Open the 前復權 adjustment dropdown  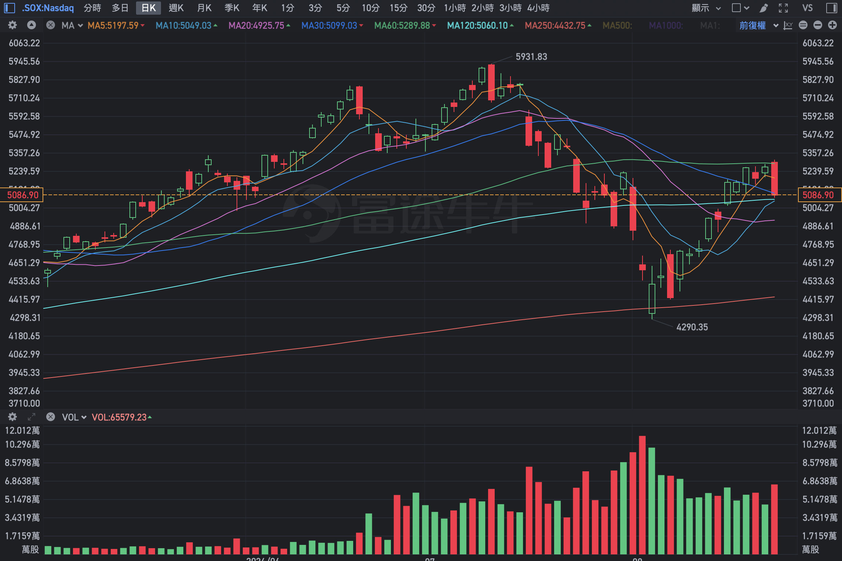[x=758, y=25]
